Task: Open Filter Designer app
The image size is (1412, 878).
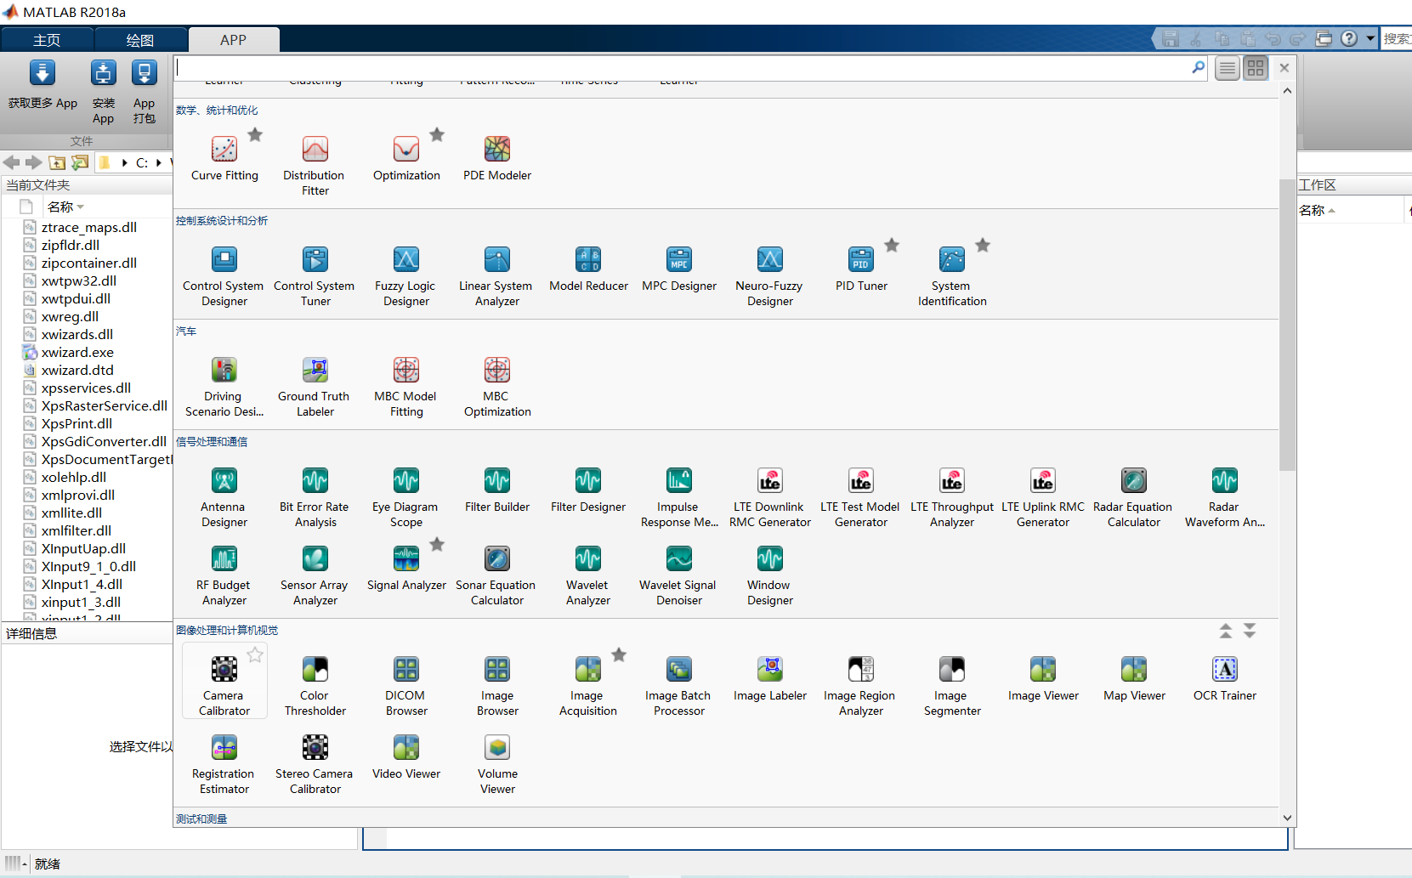Action: [x=588, y=490]
